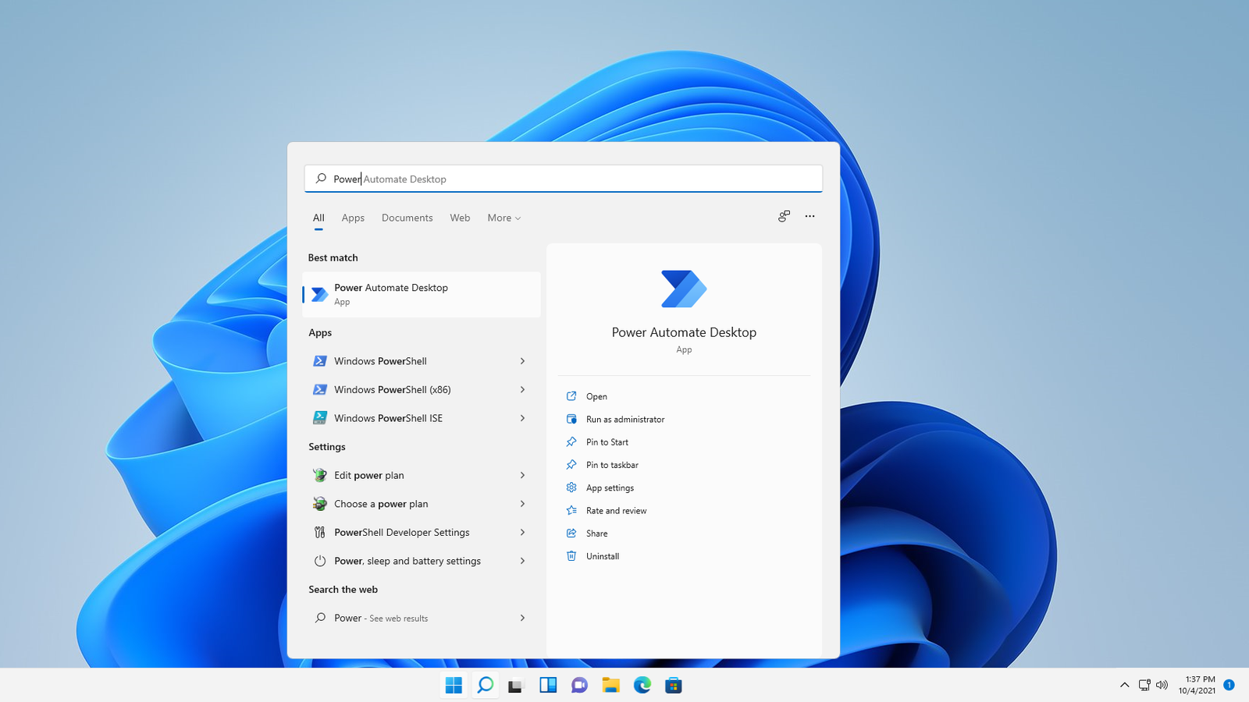Expand the Power web results arrow

click(522, 618)
